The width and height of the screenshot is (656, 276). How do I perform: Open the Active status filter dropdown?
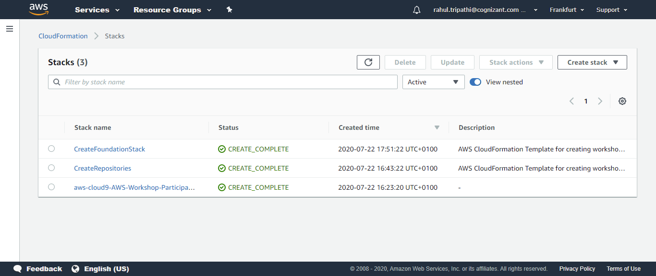click(x=433, y=82)
